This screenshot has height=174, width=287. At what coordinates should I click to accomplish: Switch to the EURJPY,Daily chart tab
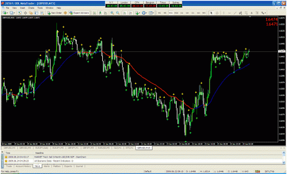tap(41, 148)
